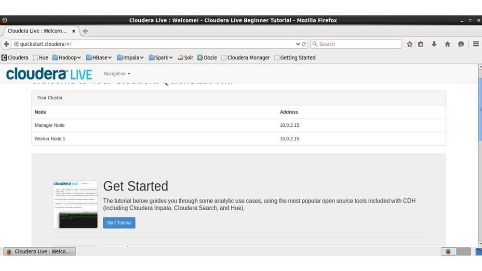Viewport: 482px width, 271px height.
Task: Click the Address column header
Action: pos(289,112)
